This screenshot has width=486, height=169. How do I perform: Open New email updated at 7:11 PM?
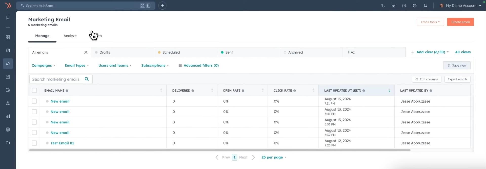(x=60, y=101)
